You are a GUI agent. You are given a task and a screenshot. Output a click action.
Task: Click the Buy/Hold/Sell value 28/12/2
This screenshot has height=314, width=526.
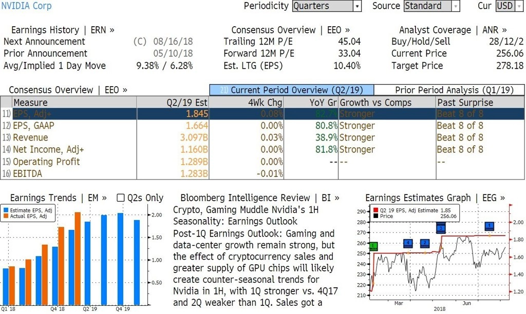tap(506, 42)
